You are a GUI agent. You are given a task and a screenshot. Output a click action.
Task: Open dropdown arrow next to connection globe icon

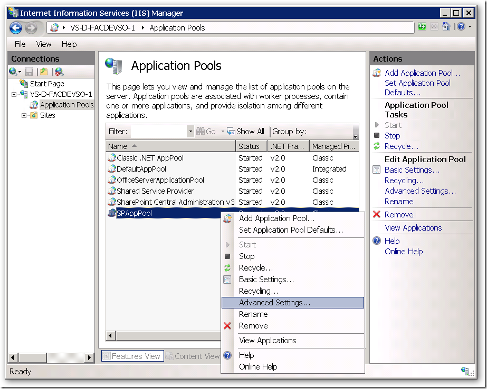(20, 72)
